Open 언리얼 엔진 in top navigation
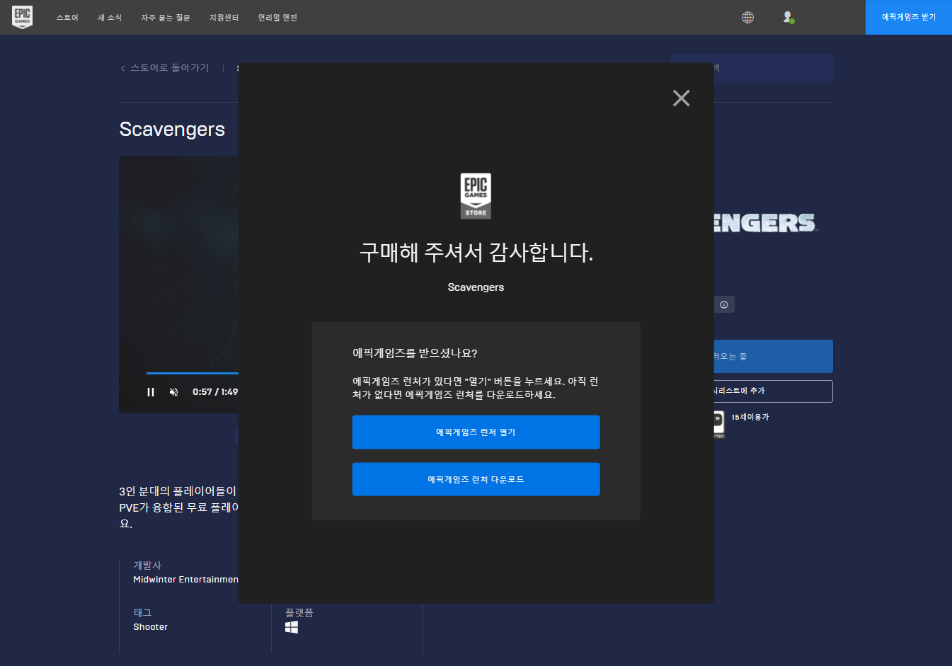Viewport: 952px width, 666px height. tap(277, 18)
